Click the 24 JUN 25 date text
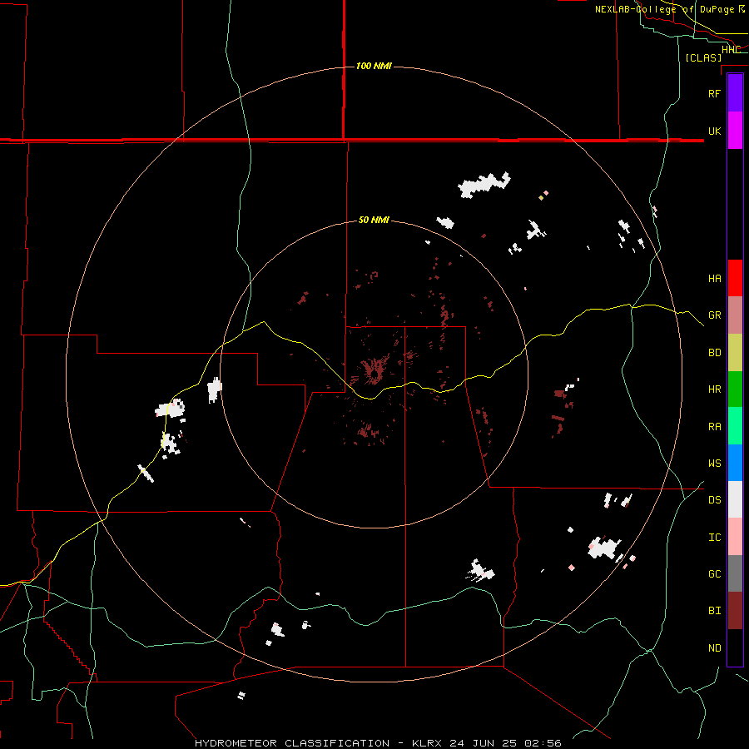Viewport: 749px width, 749px height. [x=483, y=743]
